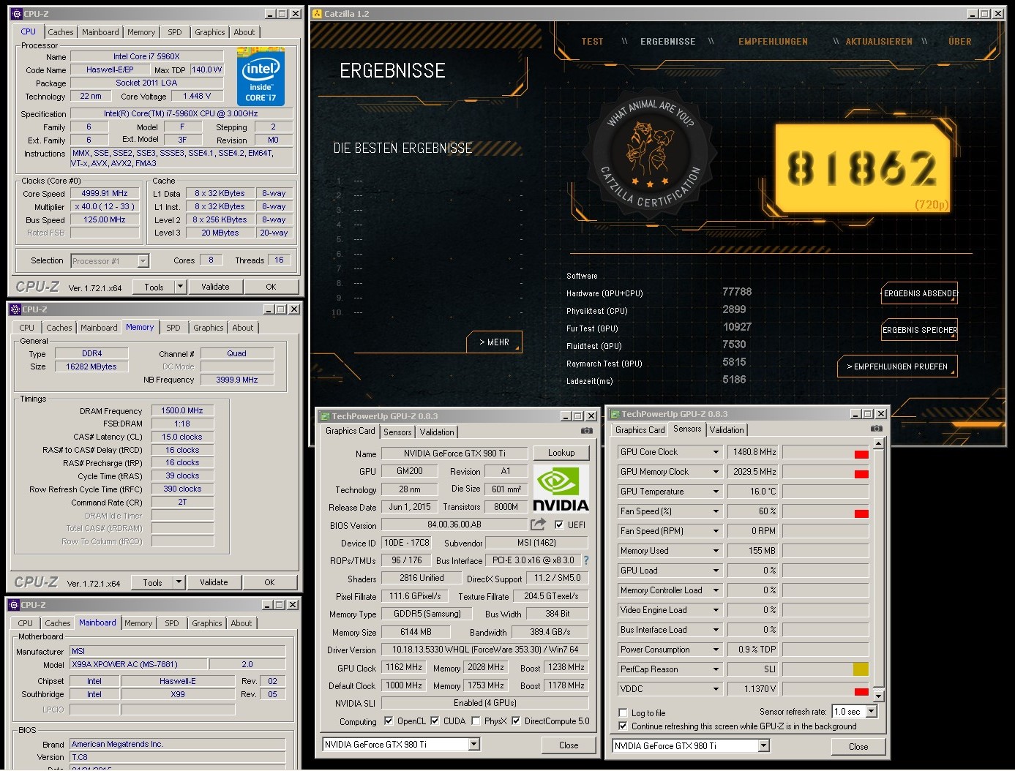1015x771 pixels.
Task: Open Graphics tab in CPU-Z Mainboard window
Action: [x=206, y=623]
